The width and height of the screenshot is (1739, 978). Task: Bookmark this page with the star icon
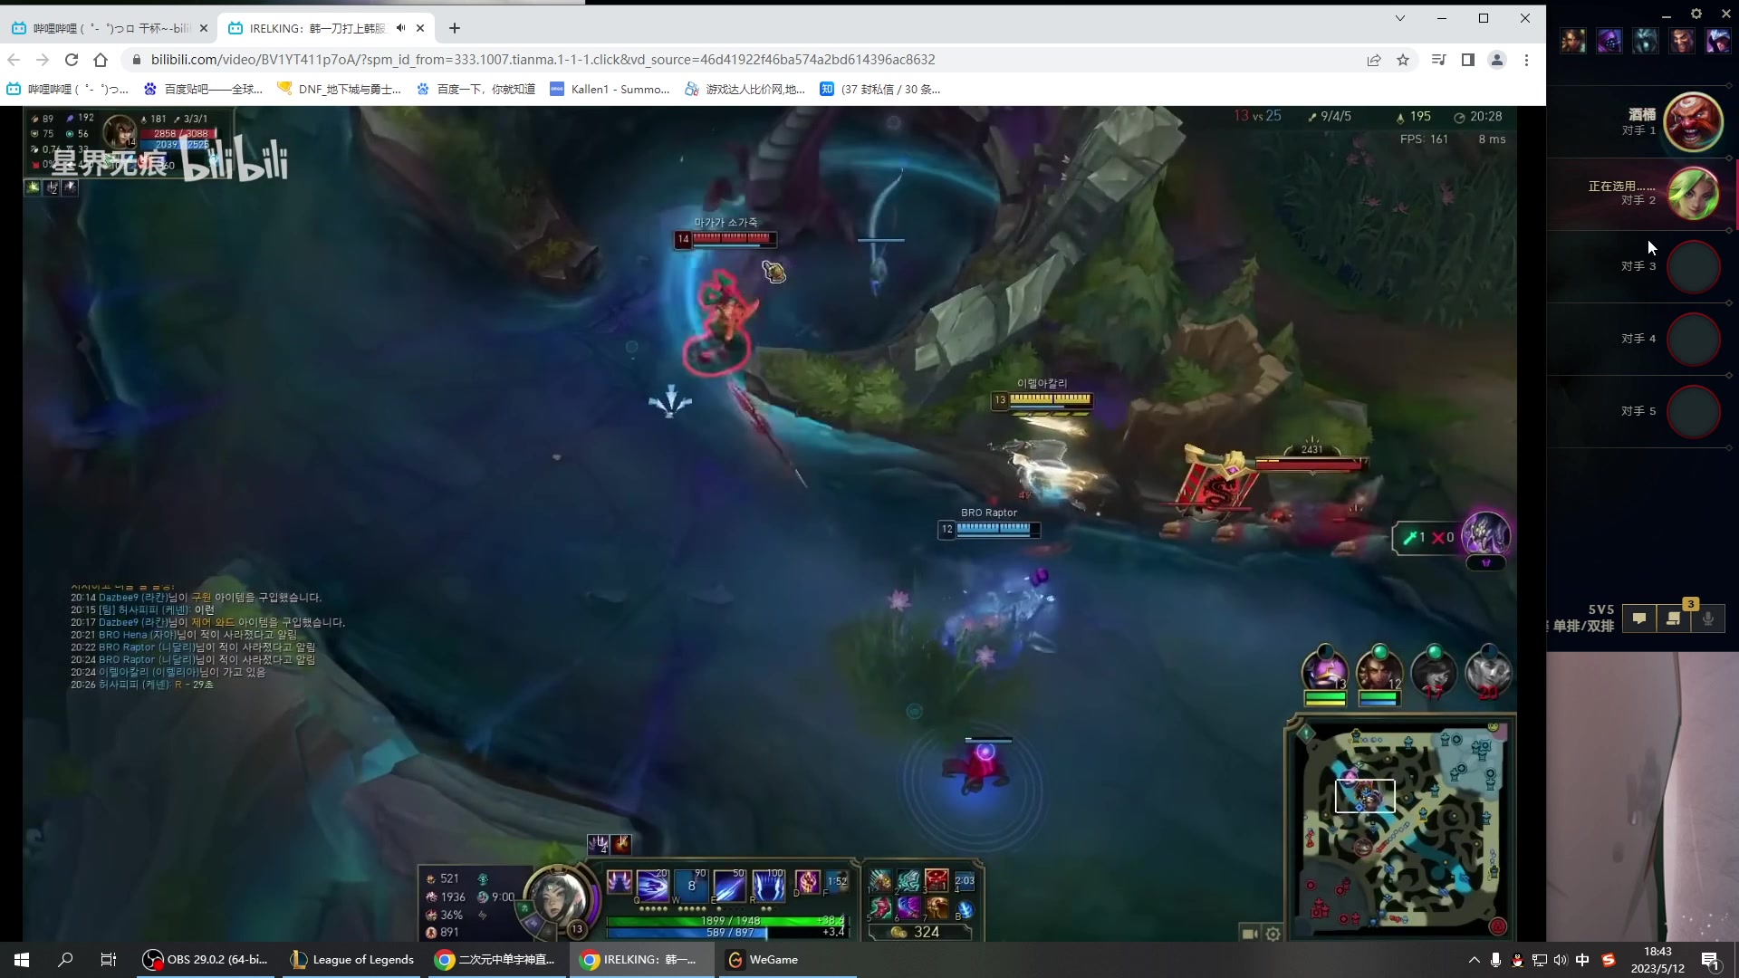(1403, 60)
